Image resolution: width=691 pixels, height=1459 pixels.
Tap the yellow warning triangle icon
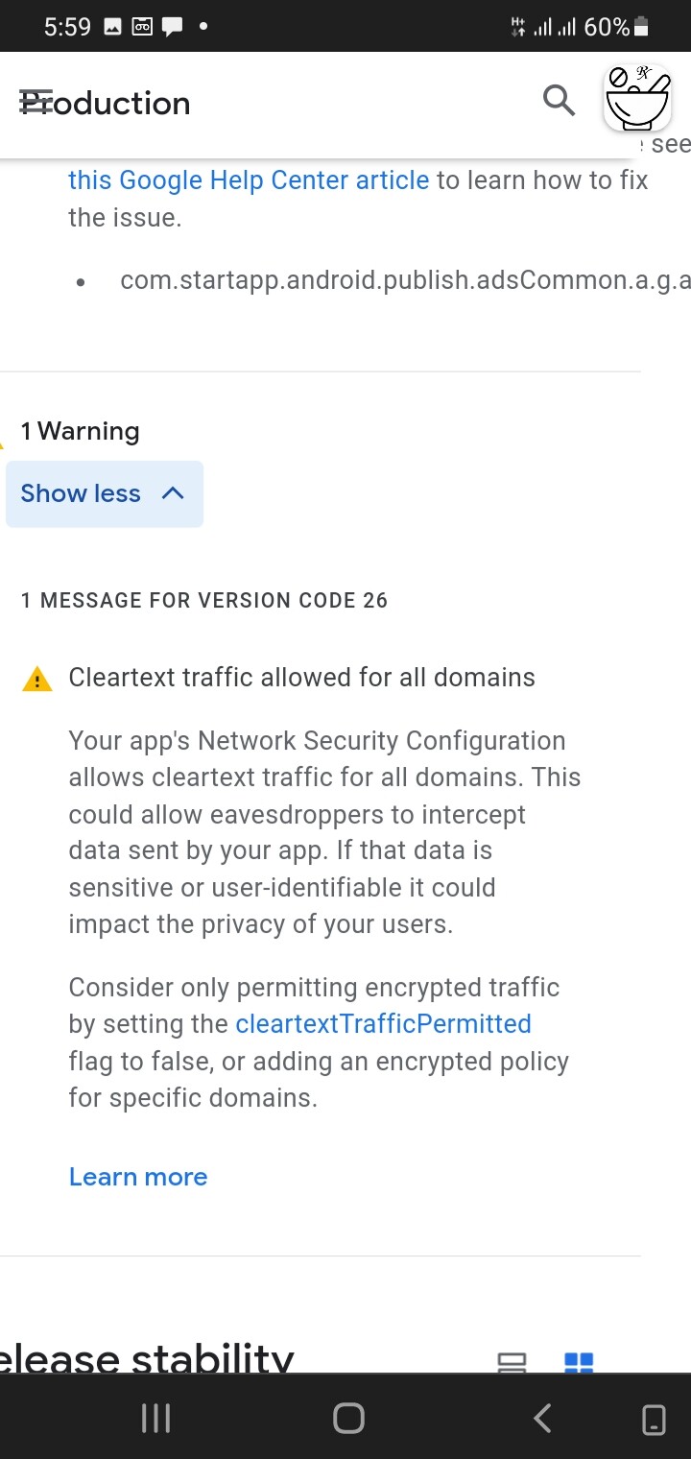coord(37,680)
